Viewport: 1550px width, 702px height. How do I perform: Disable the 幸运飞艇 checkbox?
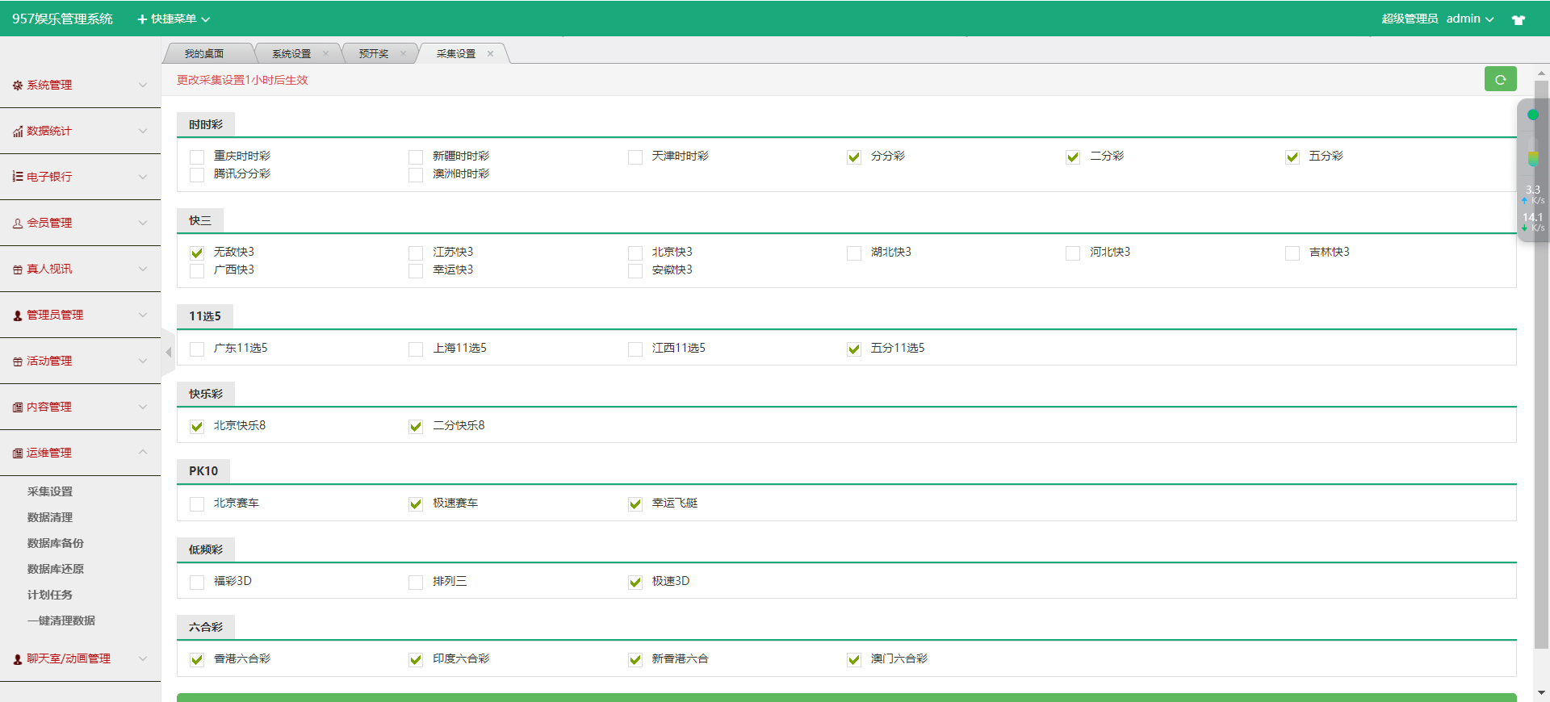coord(635,504)
